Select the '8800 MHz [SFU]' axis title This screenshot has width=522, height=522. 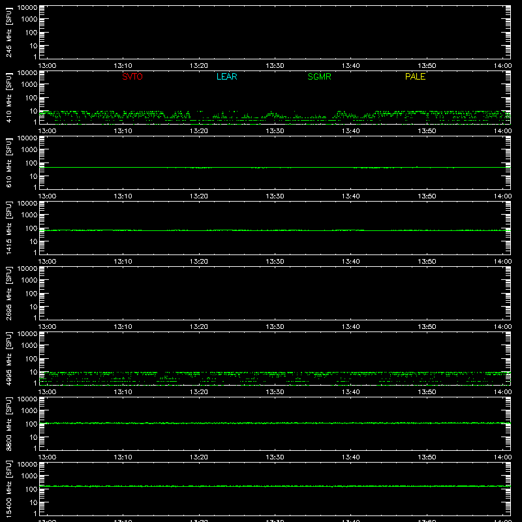(9, 423)
